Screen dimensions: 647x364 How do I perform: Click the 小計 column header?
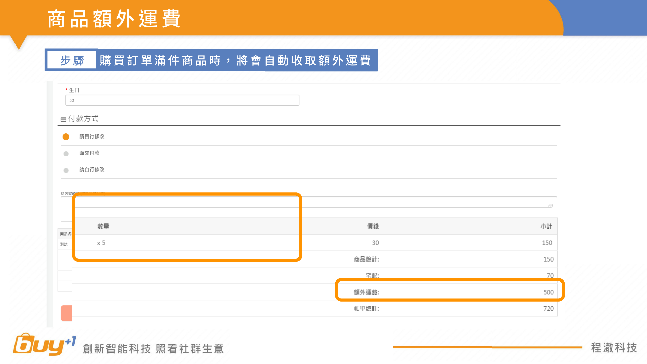pyautogui.click(x=546, y=226)
